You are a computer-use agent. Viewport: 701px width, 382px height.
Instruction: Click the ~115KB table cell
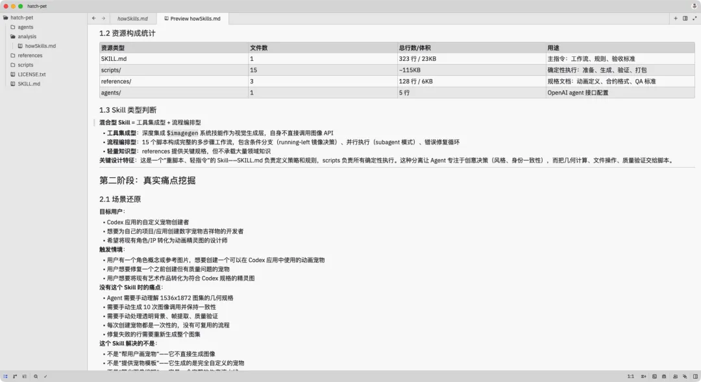(x=472, y=70)
